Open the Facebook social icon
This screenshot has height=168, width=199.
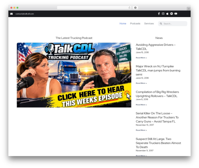point(159,14)
